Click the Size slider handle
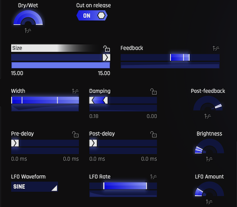 tap(107, 58)
